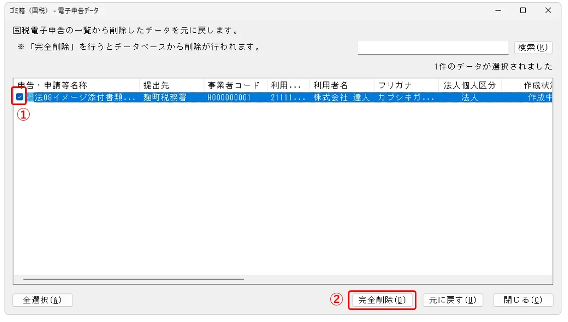Click the horizontal scrollbar under the list
This screenshot has width=568, height=322.
point(133,279)
